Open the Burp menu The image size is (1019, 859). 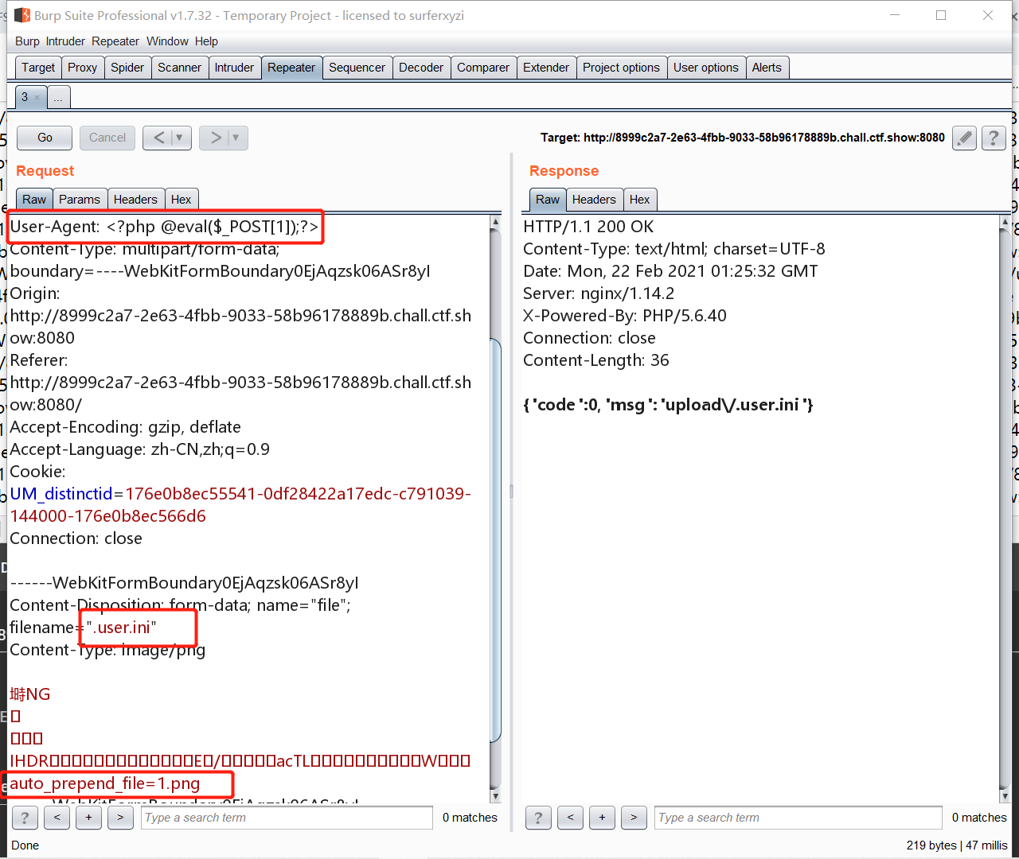tap(27, 41)
